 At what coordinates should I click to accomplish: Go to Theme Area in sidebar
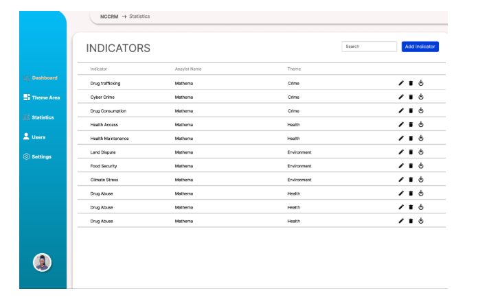point(41,97)
